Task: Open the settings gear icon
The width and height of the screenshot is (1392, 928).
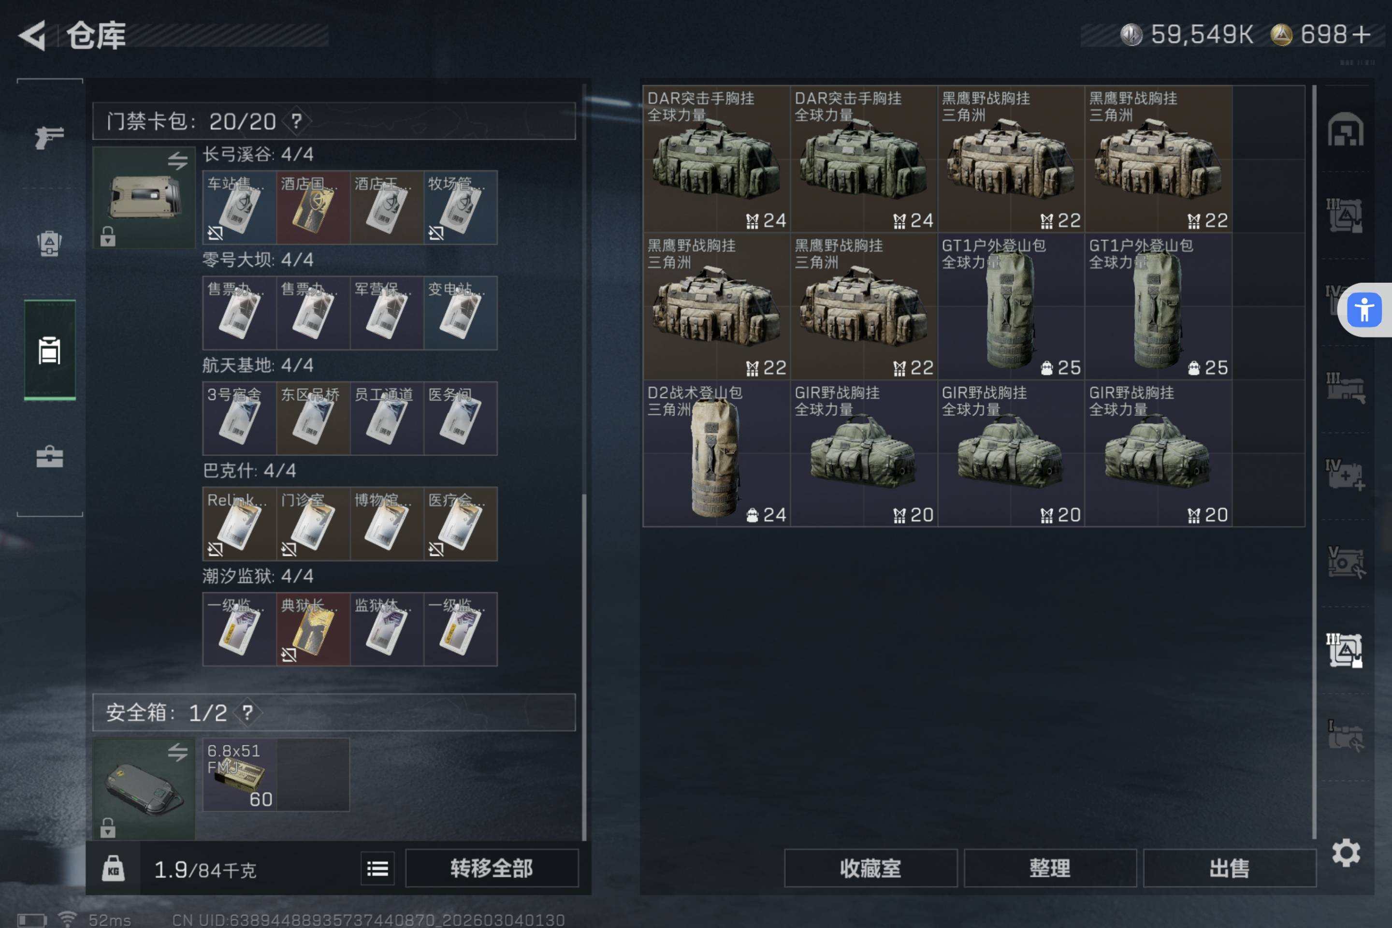Action: click(x=1346, y=853)
